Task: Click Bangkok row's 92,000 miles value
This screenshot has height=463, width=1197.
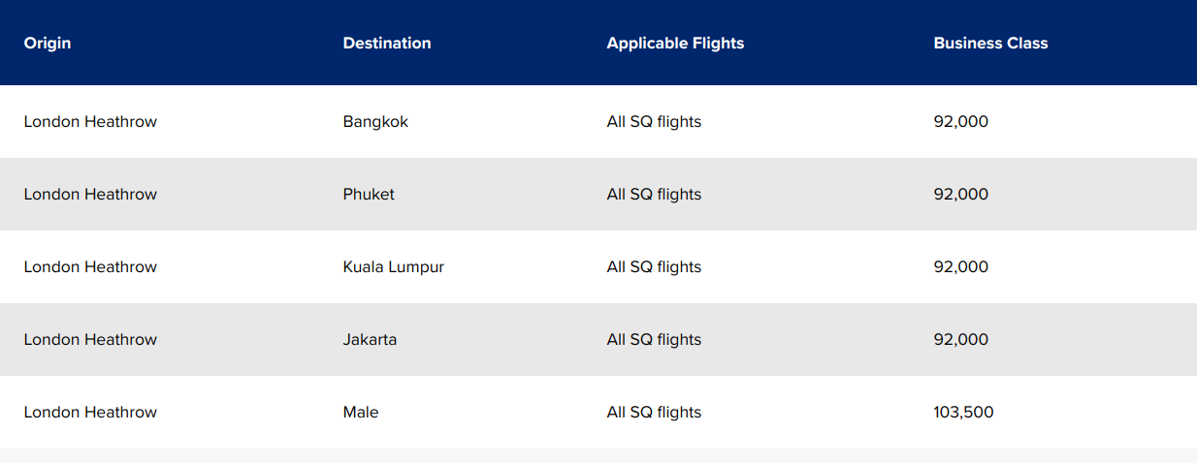Action: click(960, 122)
